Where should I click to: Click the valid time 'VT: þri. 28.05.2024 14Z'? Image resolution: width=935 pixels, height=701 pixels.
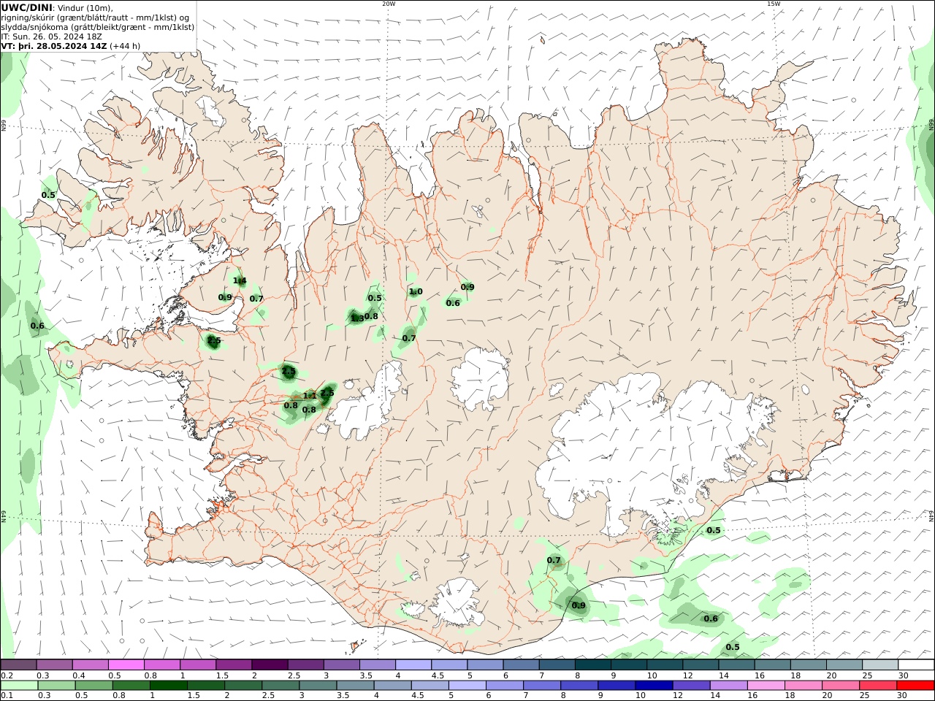coord(54,46)
